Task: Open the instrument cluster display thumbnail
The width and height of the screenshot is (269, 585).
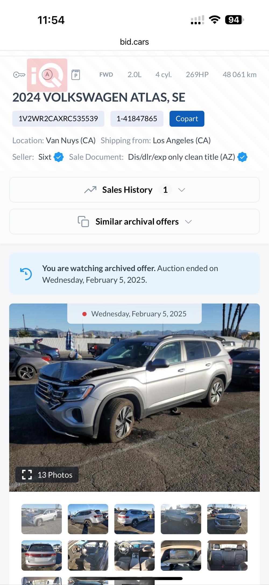Action: click(x=181, y=555)
